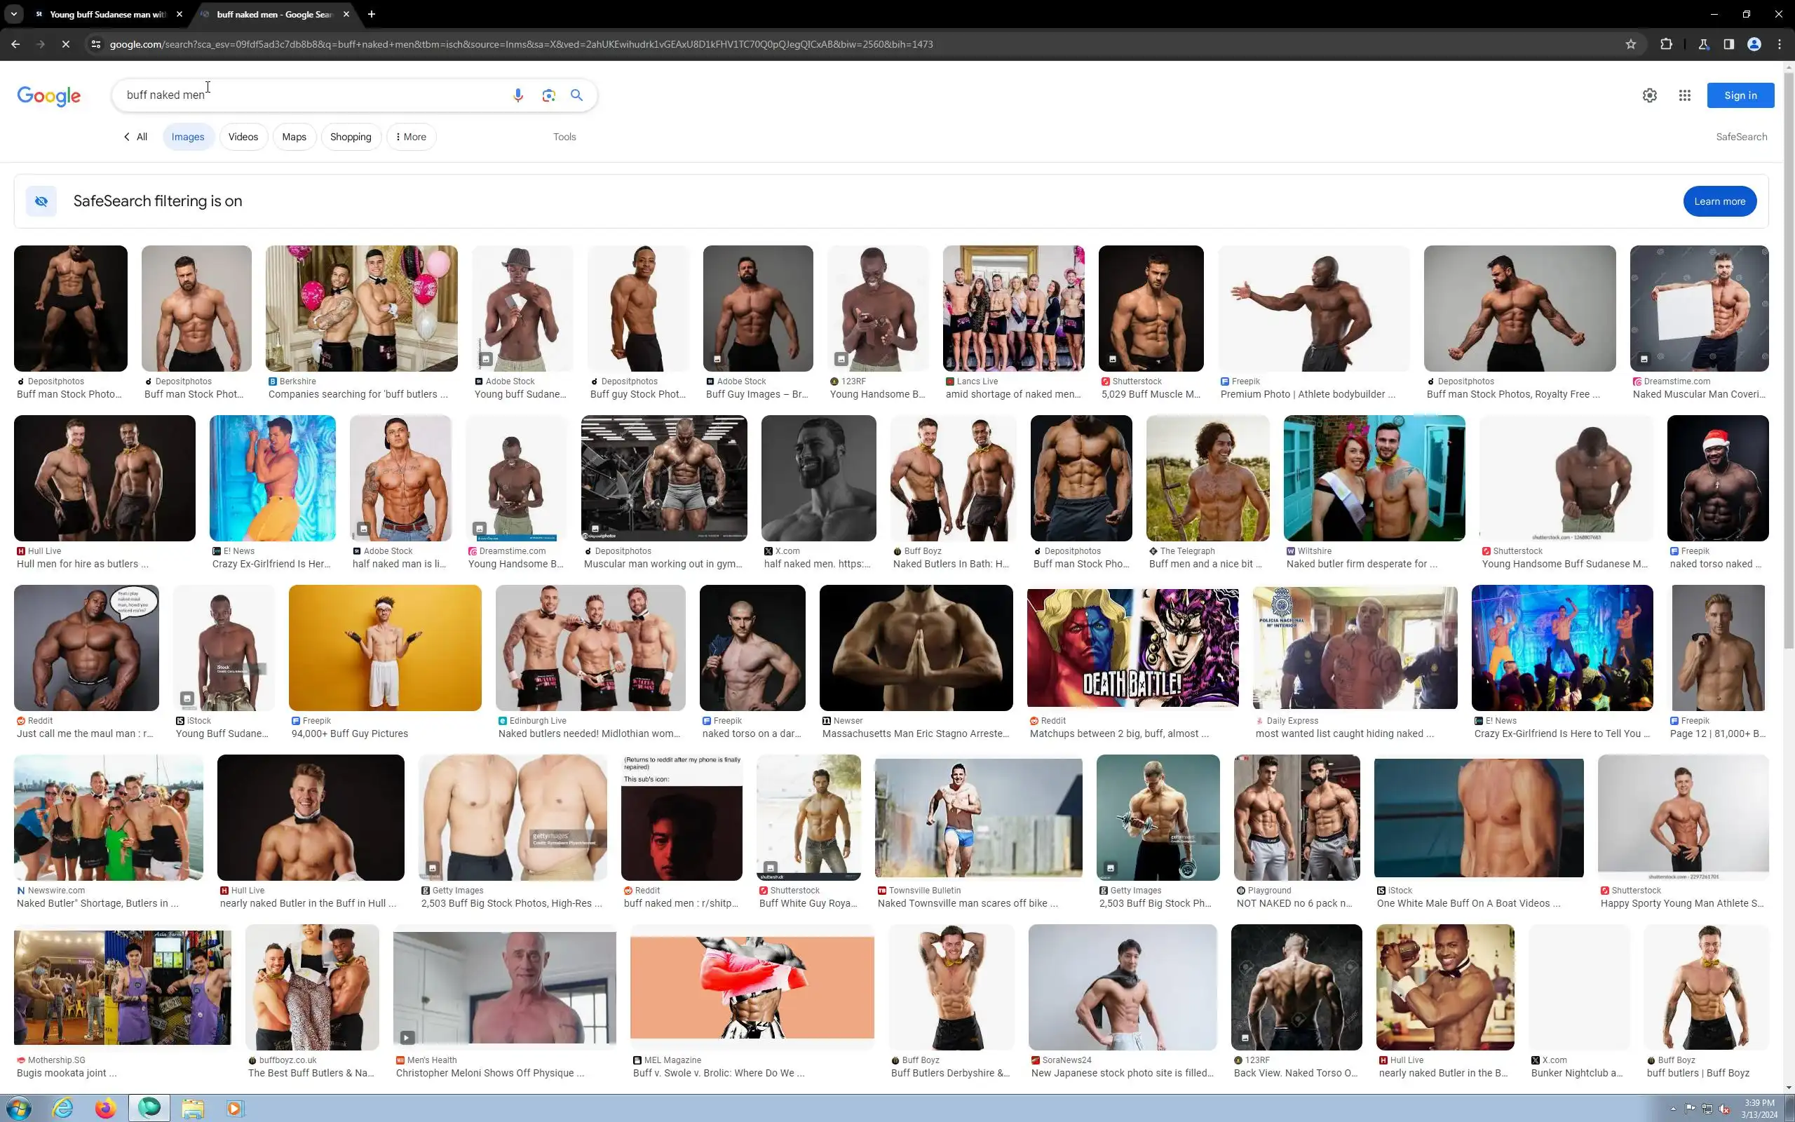The width and height of the screenshot is (1795, 1122).
Task: Expand Tools filter options
Action: click(564, 137)
